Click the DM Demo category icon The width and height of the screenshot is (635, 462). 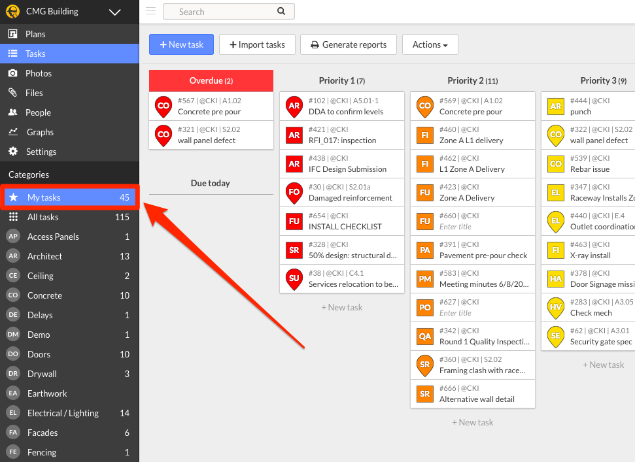point(13,335)
